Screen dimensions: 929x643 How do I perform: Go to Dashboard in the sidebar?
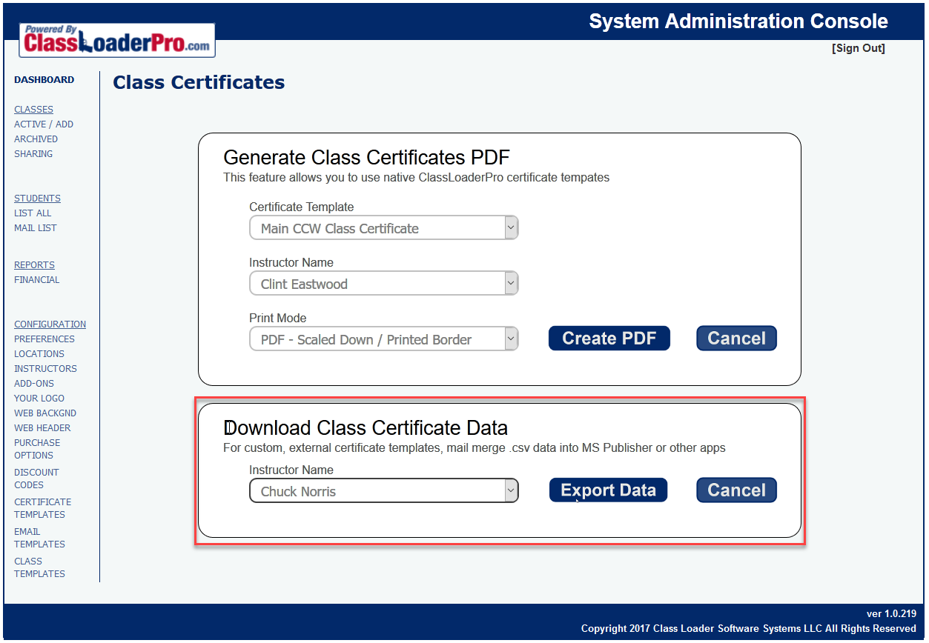44,80
